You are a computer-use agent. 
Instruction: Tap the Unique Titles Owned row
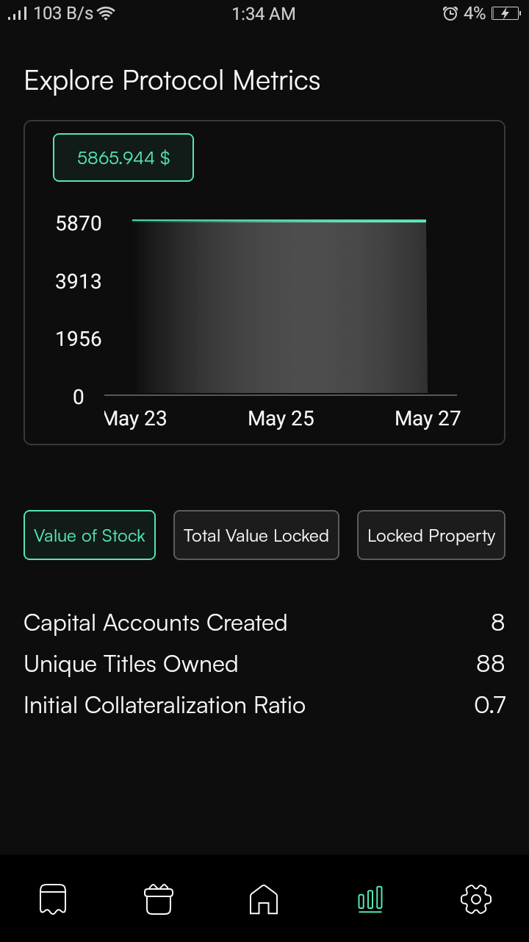pos(264,664)
